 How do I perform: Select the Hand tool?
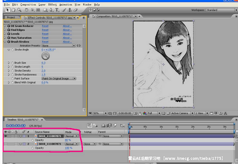(x=14, y=10)
